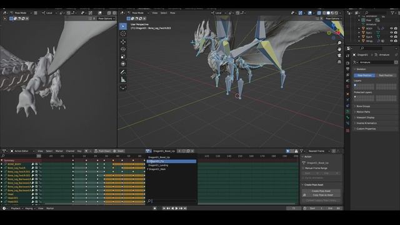Image resolution: width=400 pixels, height=225 pixels.
Task: Click the Pose Position button
Action: tap(364, 76)
